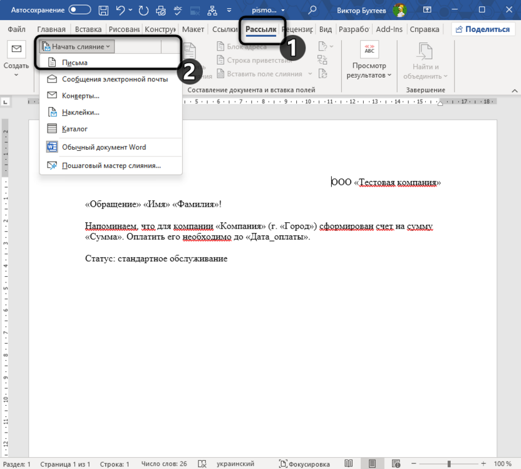
Task: Select Письма from the merge menu
Action: coord(110,63)
